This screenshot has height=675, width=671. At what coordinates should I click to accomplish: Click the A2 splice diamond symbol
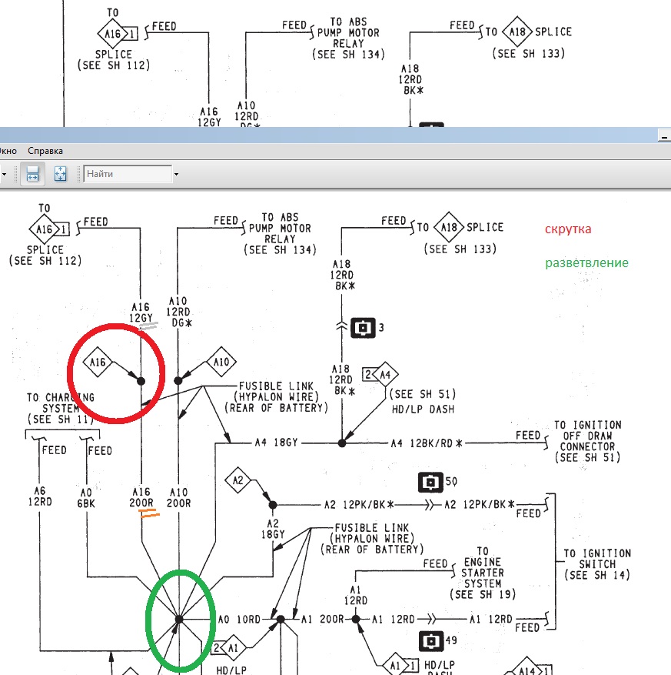238,480
